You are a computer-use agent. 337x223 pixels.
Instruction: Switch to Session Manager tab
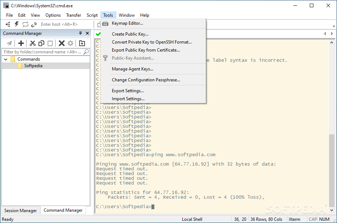(x=20, y=211)
